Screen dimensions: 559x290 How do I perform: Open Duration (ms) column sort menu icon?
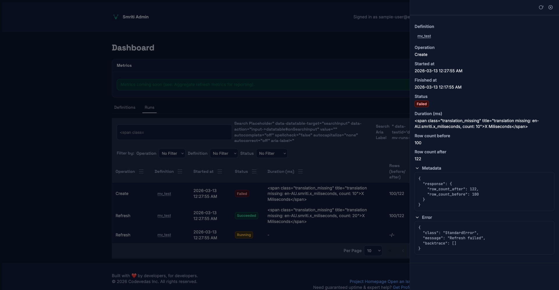300,172
